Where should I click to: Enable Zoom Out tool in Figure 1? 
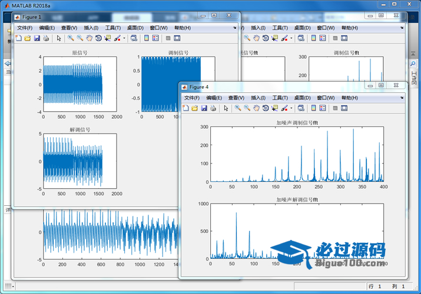pos(79,38)
